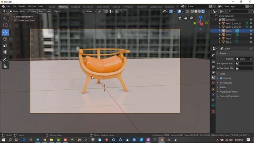Viewport: 254px width, 143px height.
Task: Open the editor type dropdown in the viewport
Action: coord(4,12)
